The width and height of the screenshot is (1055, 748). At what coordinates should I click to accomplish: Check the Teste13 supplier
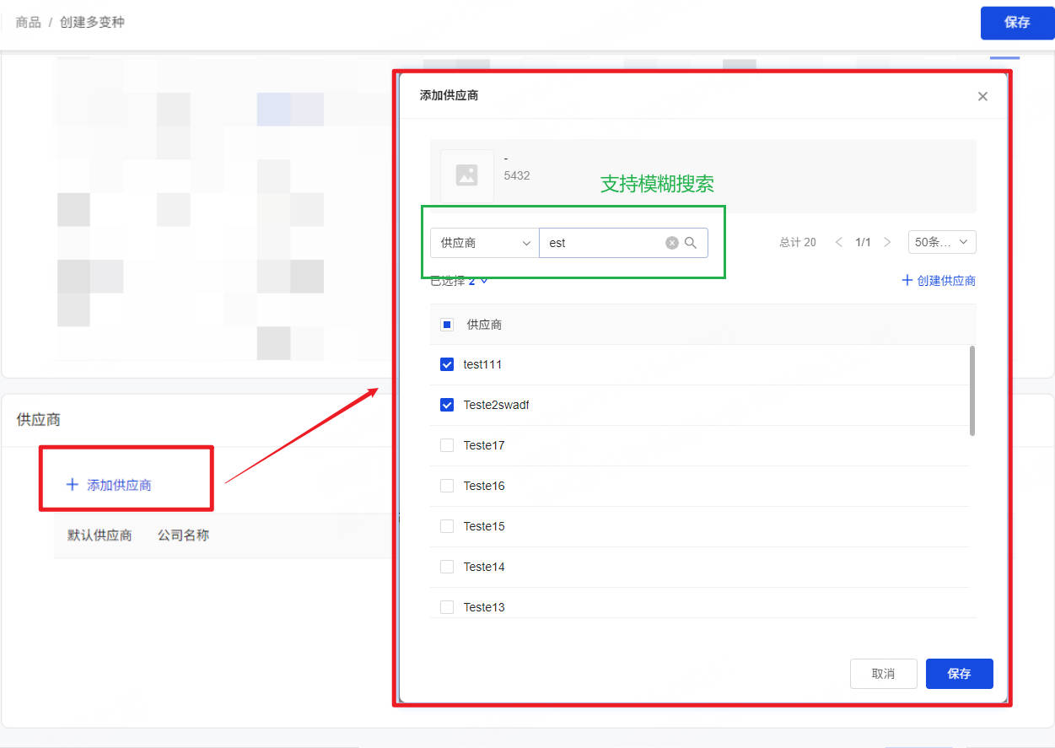point(447,607)
